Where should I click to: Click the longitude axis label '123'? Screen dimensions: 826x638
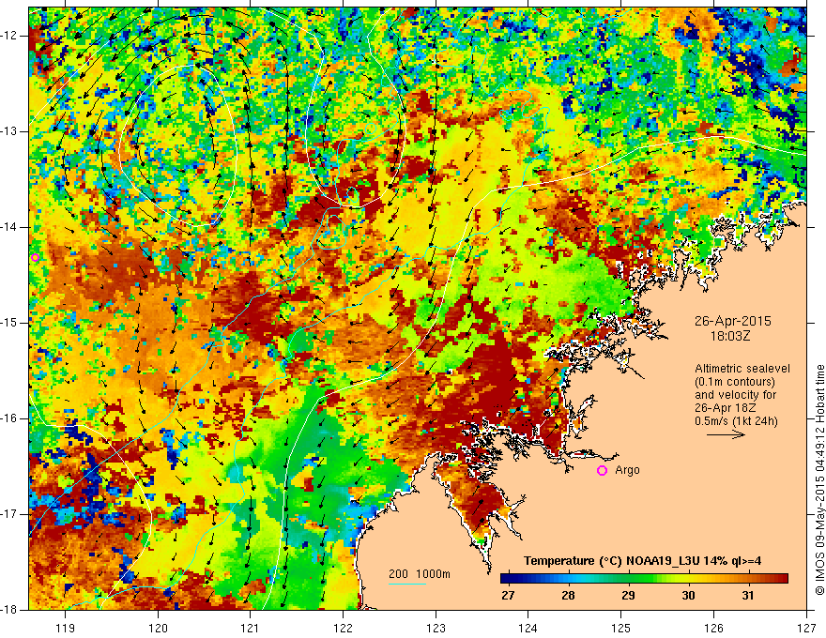point(436,628)
